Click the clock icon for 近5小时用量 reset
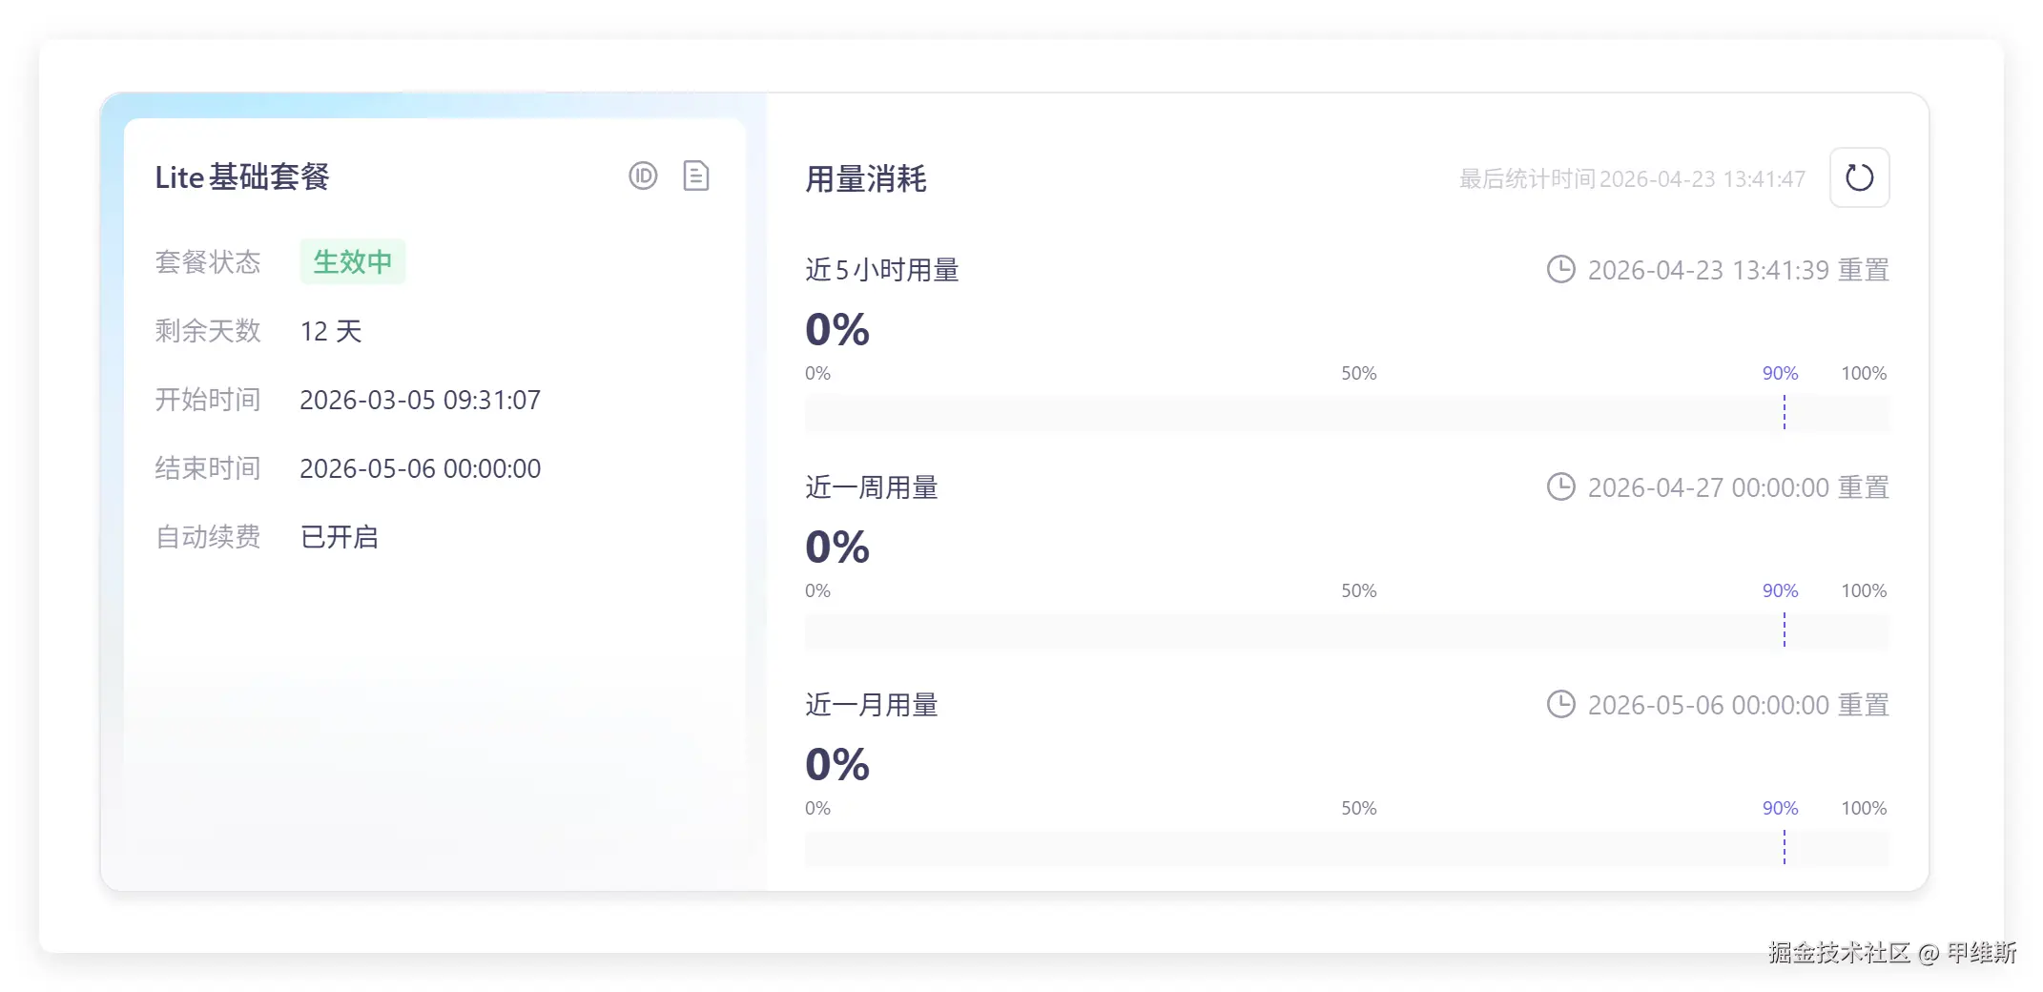This screenshot has height=992, width=2043. [x=1560, y=270]
